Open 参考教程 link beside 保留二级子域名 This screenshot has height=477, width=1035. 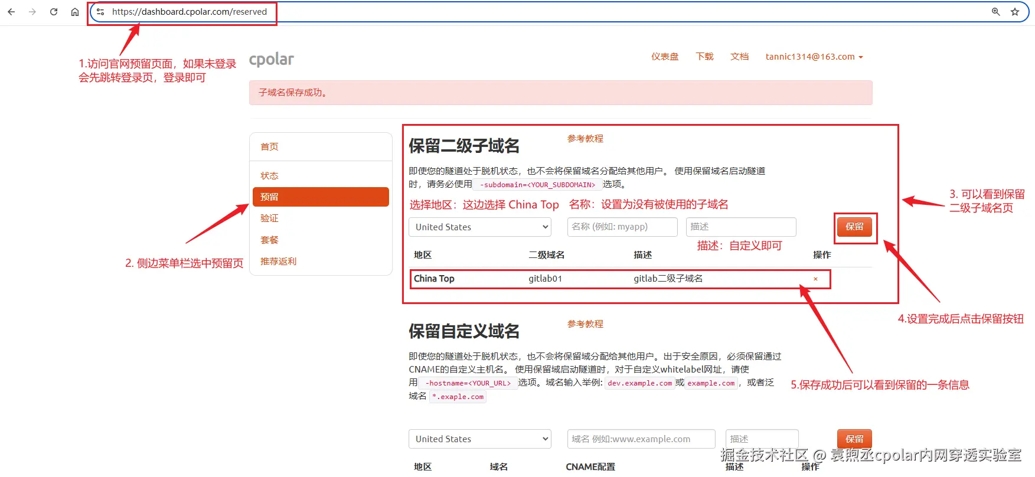pos(585,138)
